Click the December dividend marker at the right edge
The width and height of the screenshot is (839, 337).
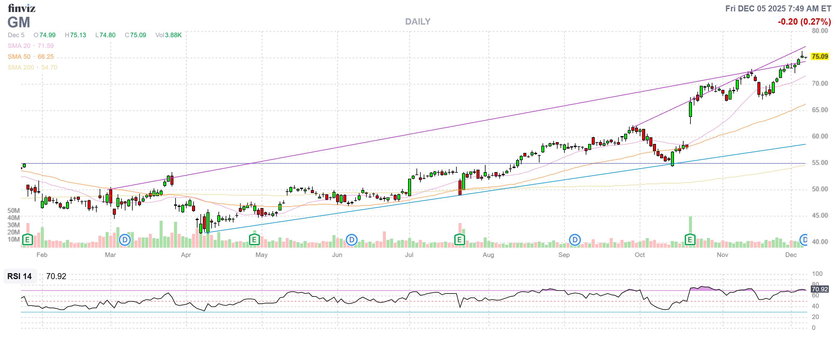point(804,240)
